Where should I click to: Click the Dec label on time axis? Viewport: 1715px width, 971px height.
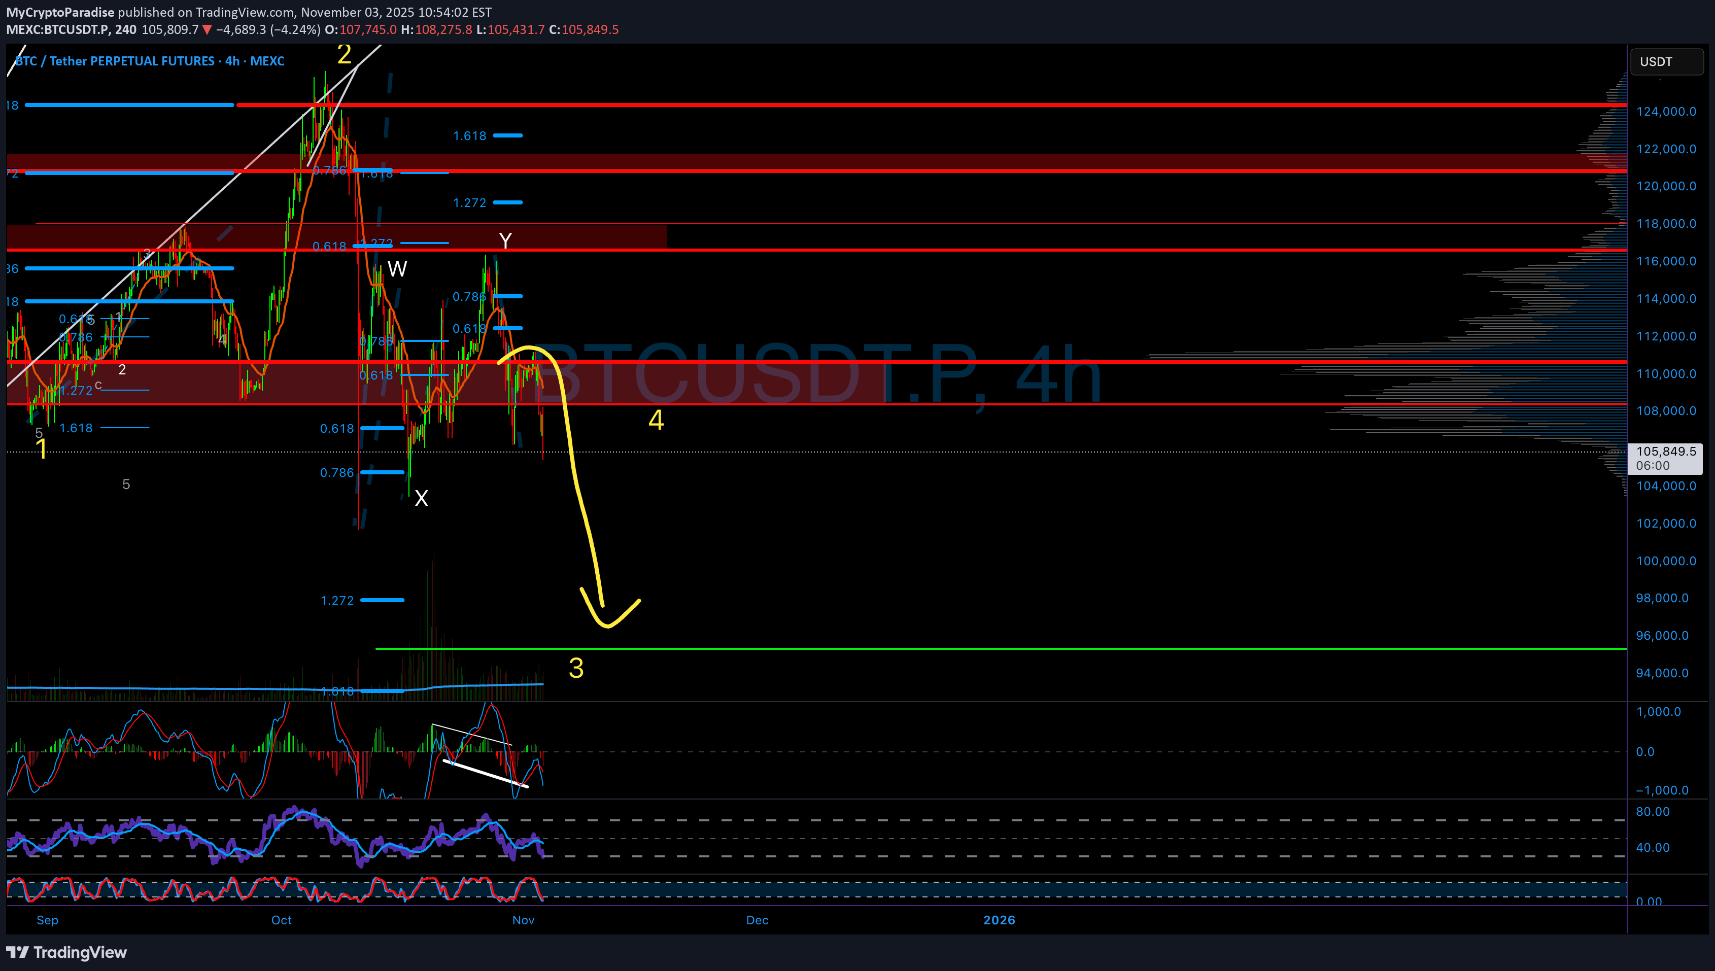pos(757,920)
